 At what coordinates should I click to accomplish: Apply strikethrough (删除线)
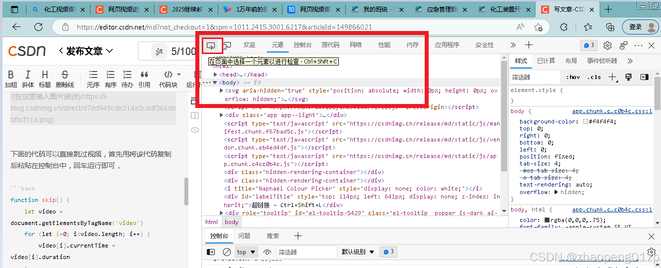(x=65, y=79)
